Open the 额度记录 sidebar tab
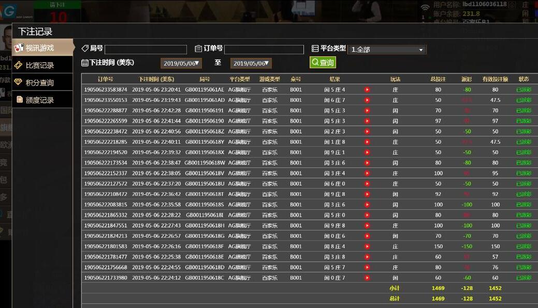538x308 pixels. (42, 100)
